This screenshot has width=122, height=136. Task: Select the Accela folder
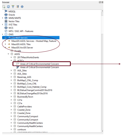point(18,51)
